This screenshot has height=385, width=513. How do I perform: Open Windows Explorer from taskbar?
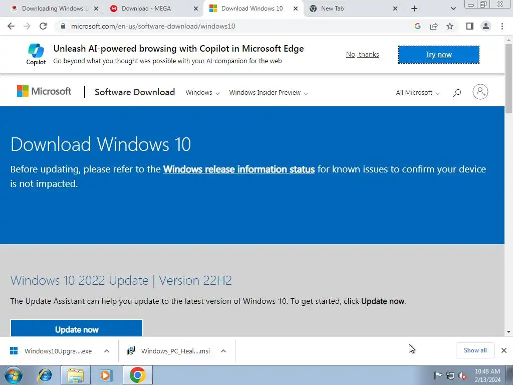click(75, 375)
